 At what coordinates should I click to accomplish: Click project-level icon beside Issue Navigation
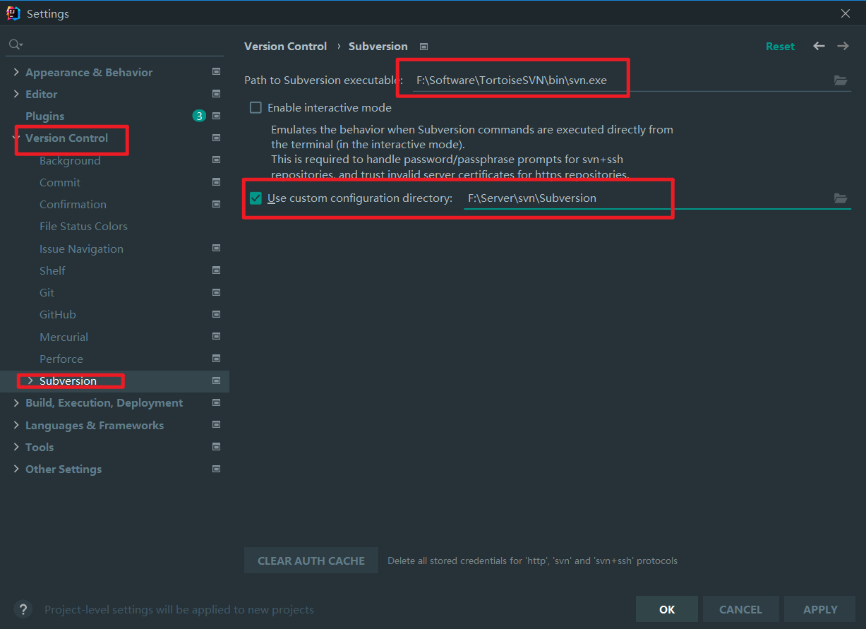(216, 248)
